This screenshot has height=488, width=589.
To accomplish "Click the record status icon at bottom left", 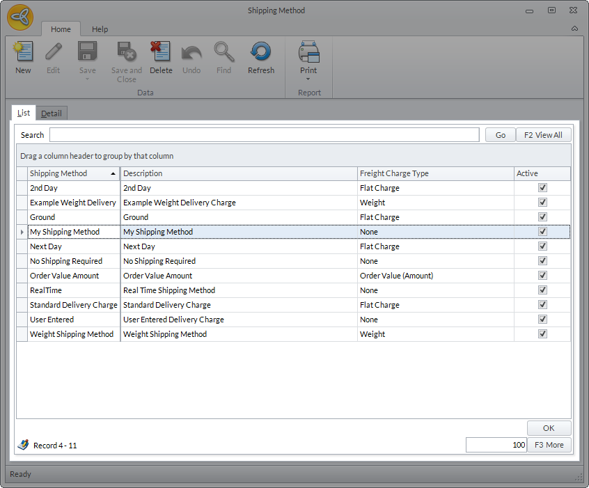I will (x=24, y=445).
